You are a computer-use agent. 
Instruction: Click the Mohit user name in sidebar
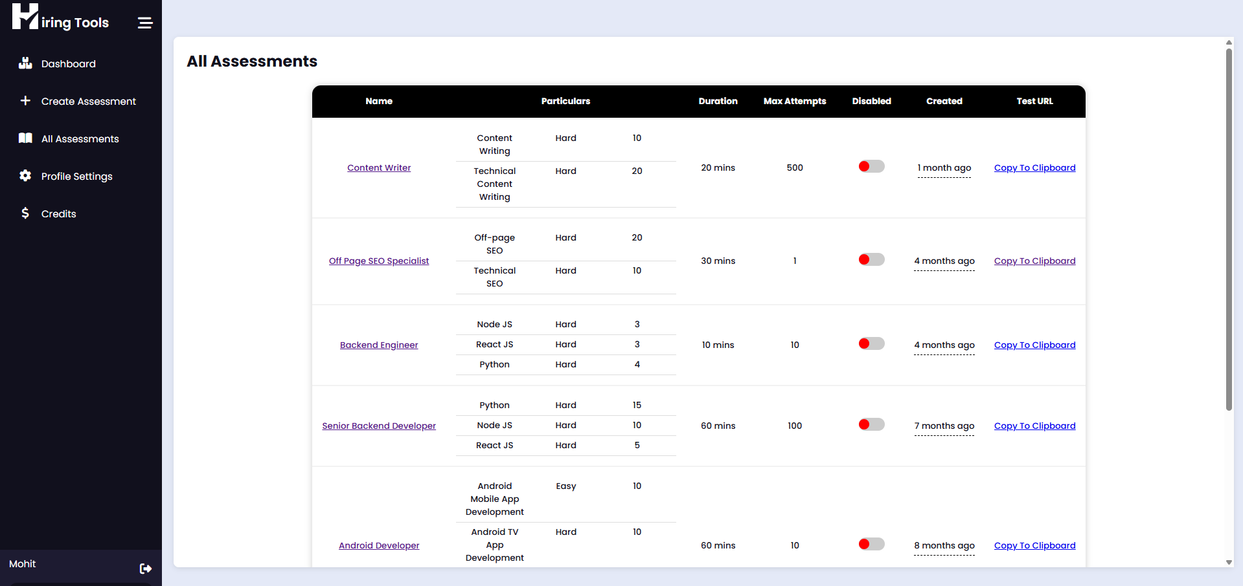pos(23,564)
